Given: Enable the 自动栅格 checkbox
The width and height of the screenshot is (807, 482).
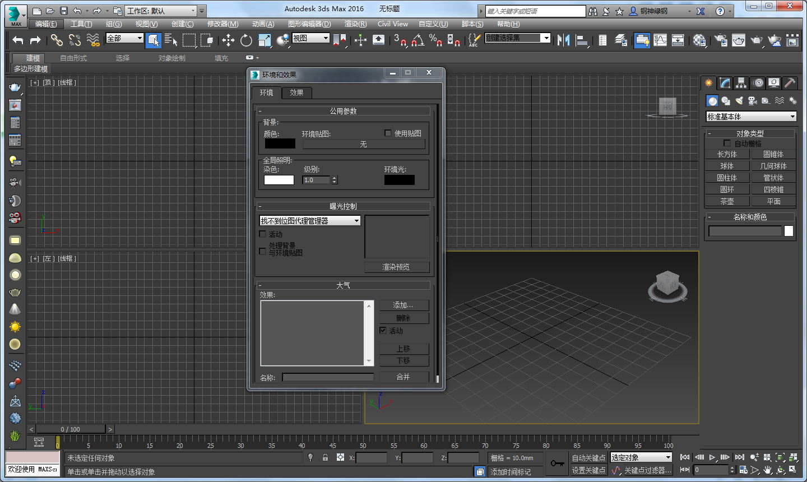Looking at the screenshot, I should (x=727, y=143).
